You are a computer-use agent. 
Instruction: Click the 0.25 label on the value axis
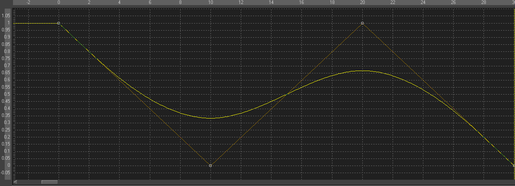tap(6, 129)
